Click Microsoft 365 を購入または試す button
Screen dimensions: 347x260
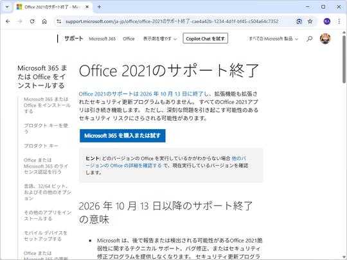122,135
